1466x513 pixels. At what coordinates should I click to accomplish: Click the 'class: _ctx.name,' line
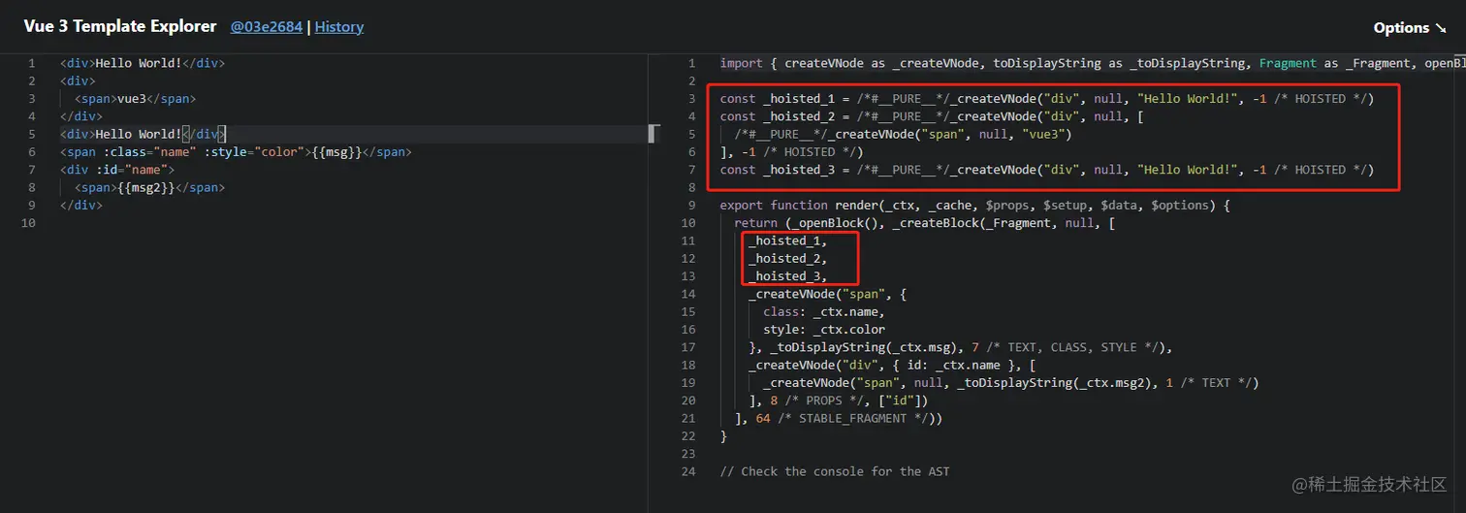pyautogui.click(x=824, y=312)
